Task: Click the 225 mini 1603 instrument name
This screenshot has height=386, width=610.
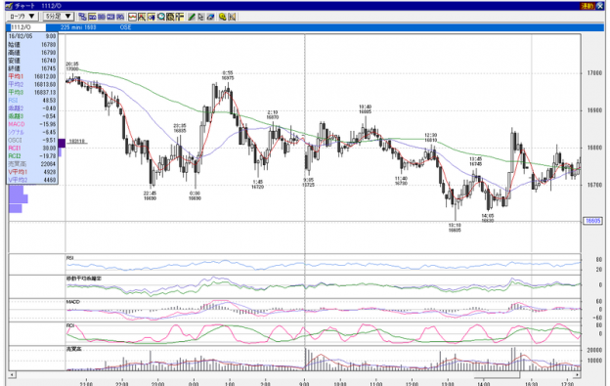Action: tap(78, 27)
